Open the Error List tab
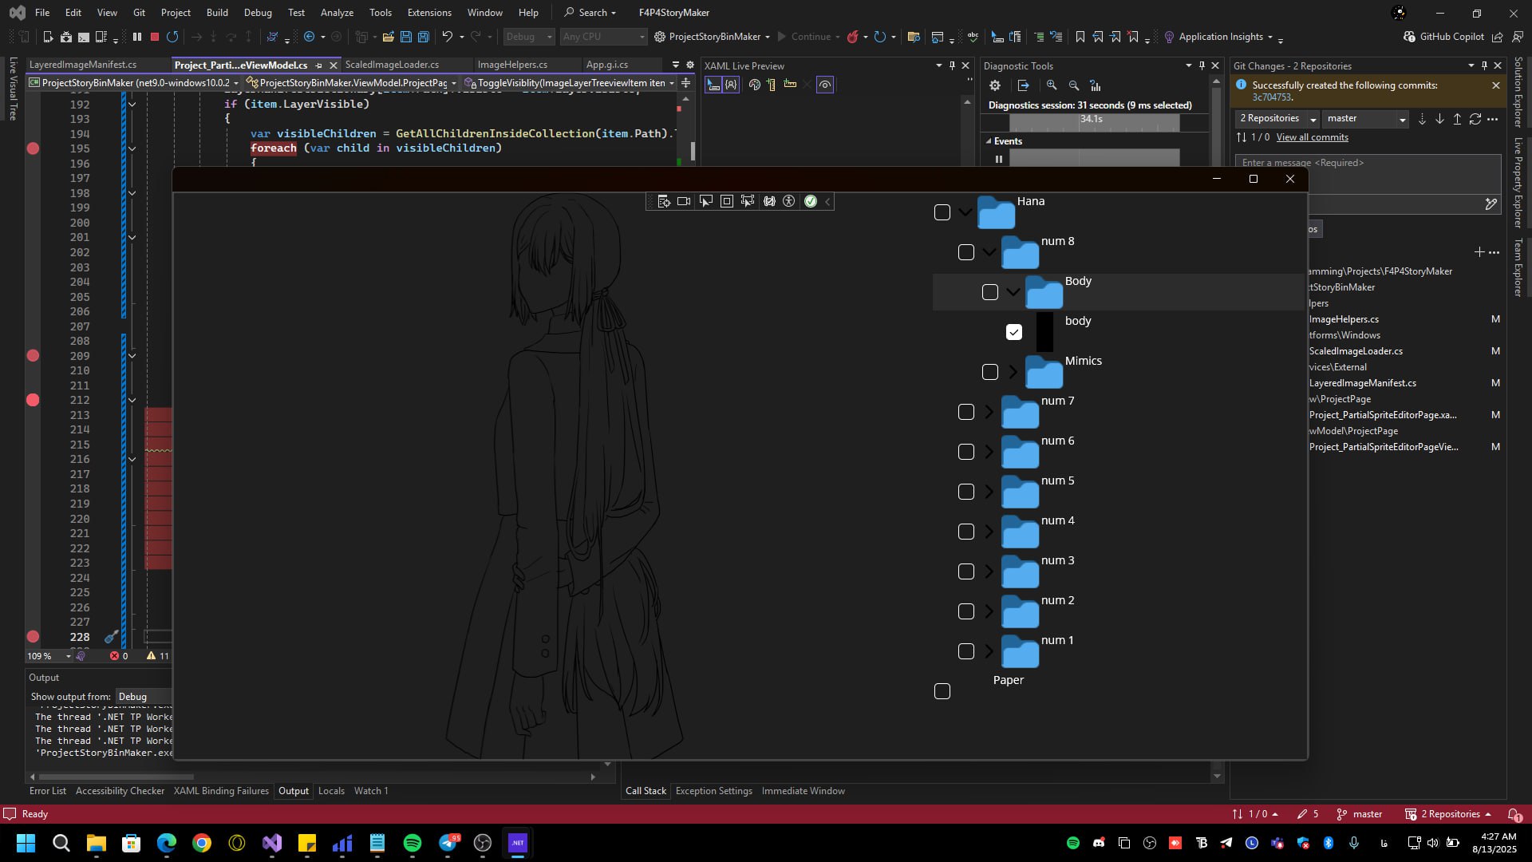Image resolution: width=1532 pixels, height=862 pixels. [48, 791]
